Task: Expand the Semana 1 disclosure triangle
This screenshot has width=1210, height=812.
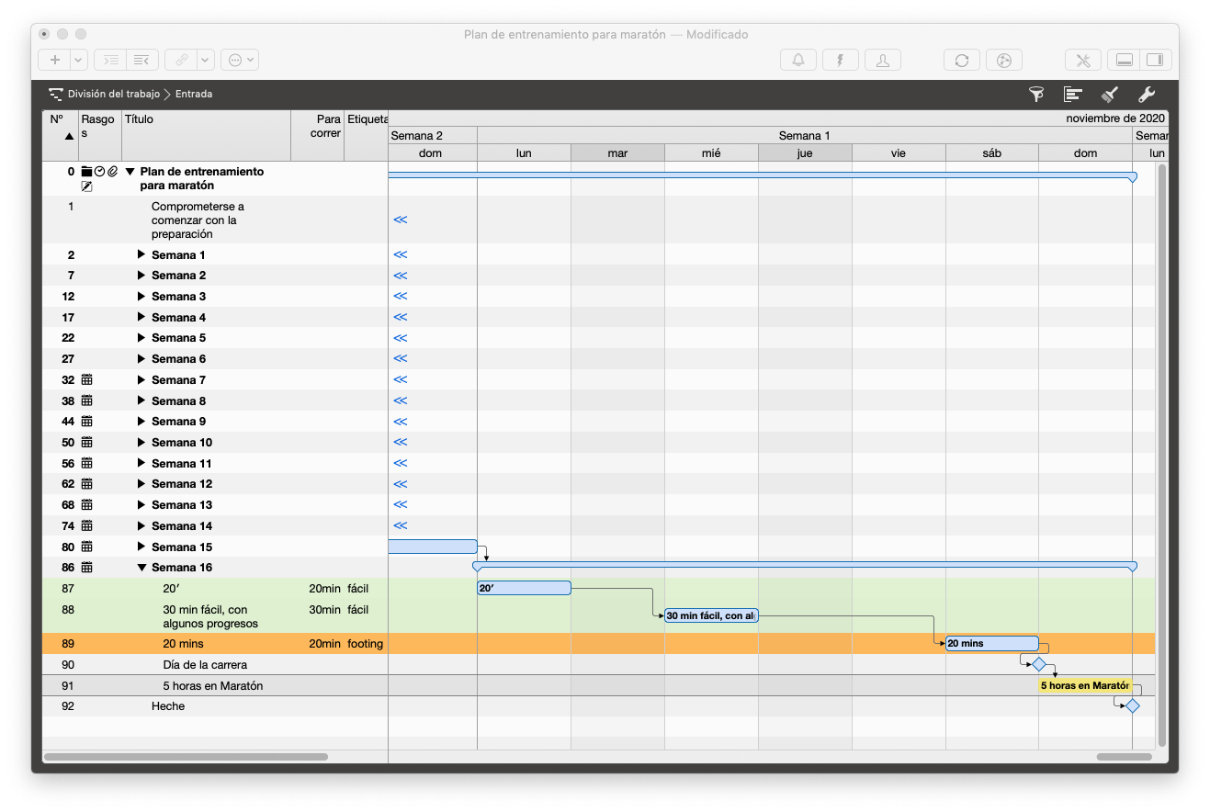Action: 140,254
